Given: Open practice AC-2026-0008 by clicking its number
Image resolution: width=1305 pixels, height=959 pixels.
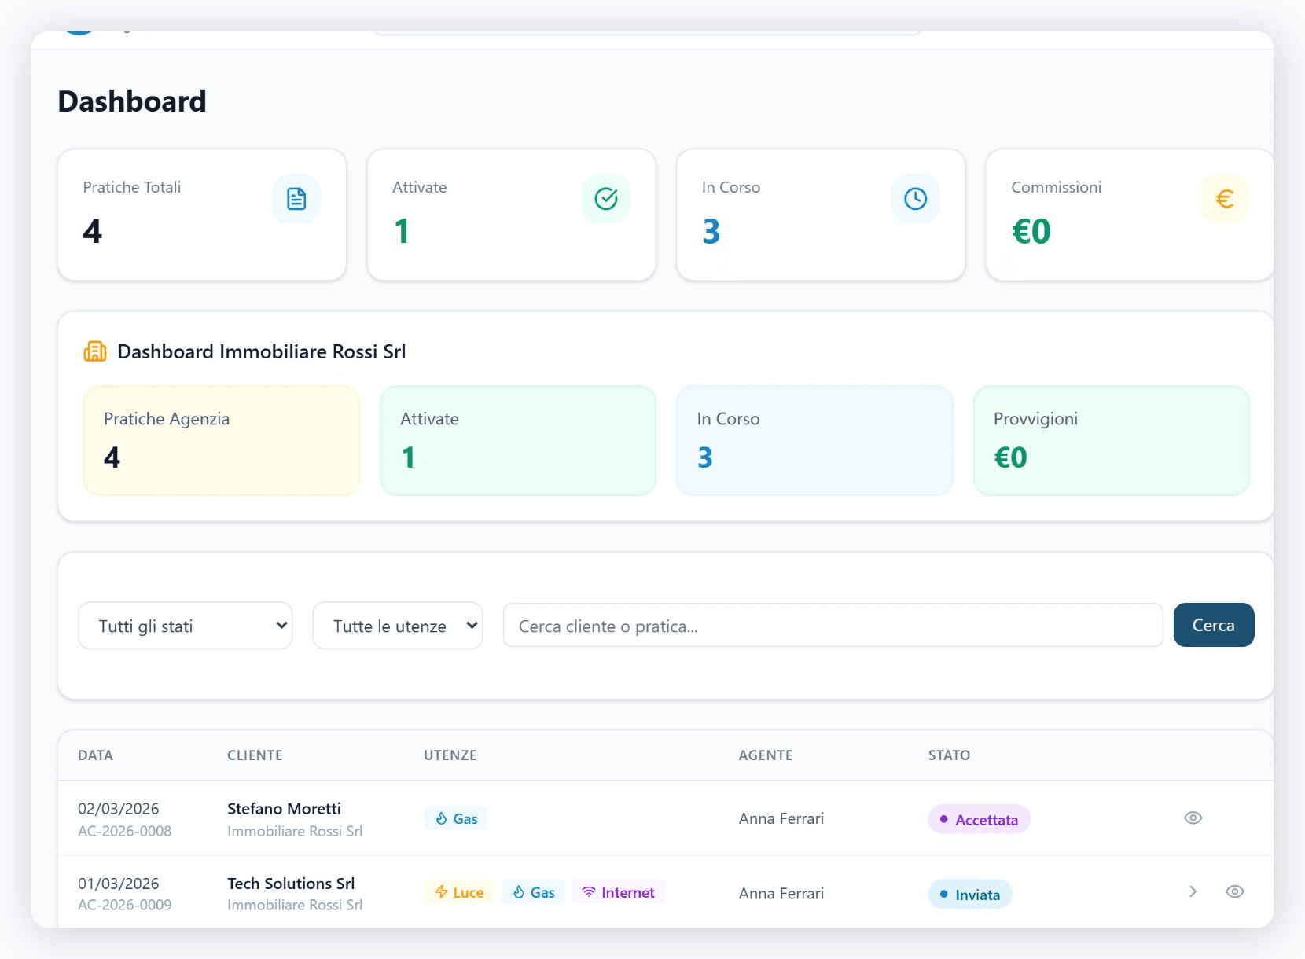Looking at the screenshot, I should tap(124, 831).
